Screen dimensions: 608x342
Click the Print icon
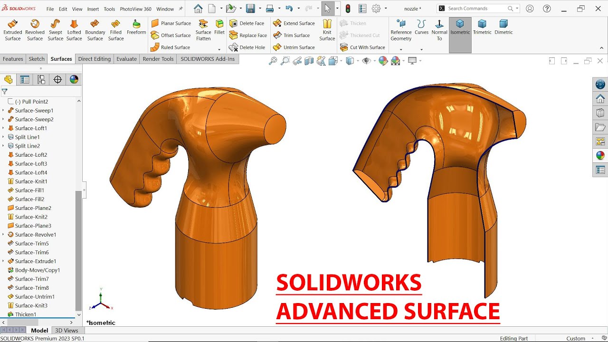[x=270, y=9]
